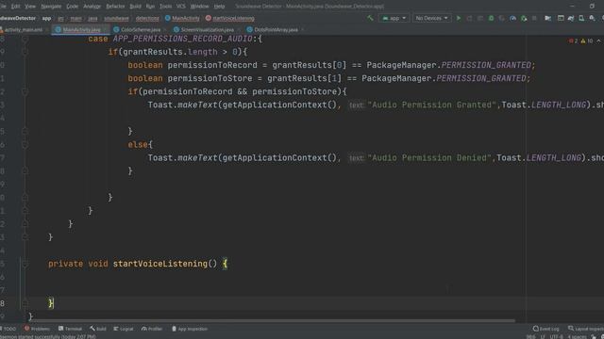The width and height of the screenshot is (604, 339).
Task: Open the app run configuration dropdown
Action: [394, 18]
